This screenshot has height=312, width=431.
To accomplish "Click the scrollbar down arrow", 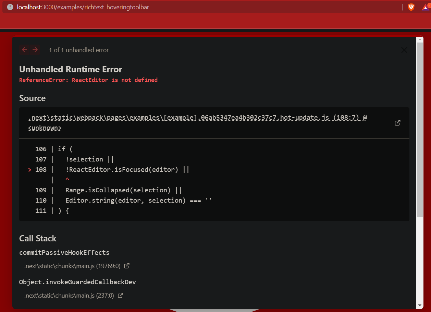I will (x=419, y=305).
